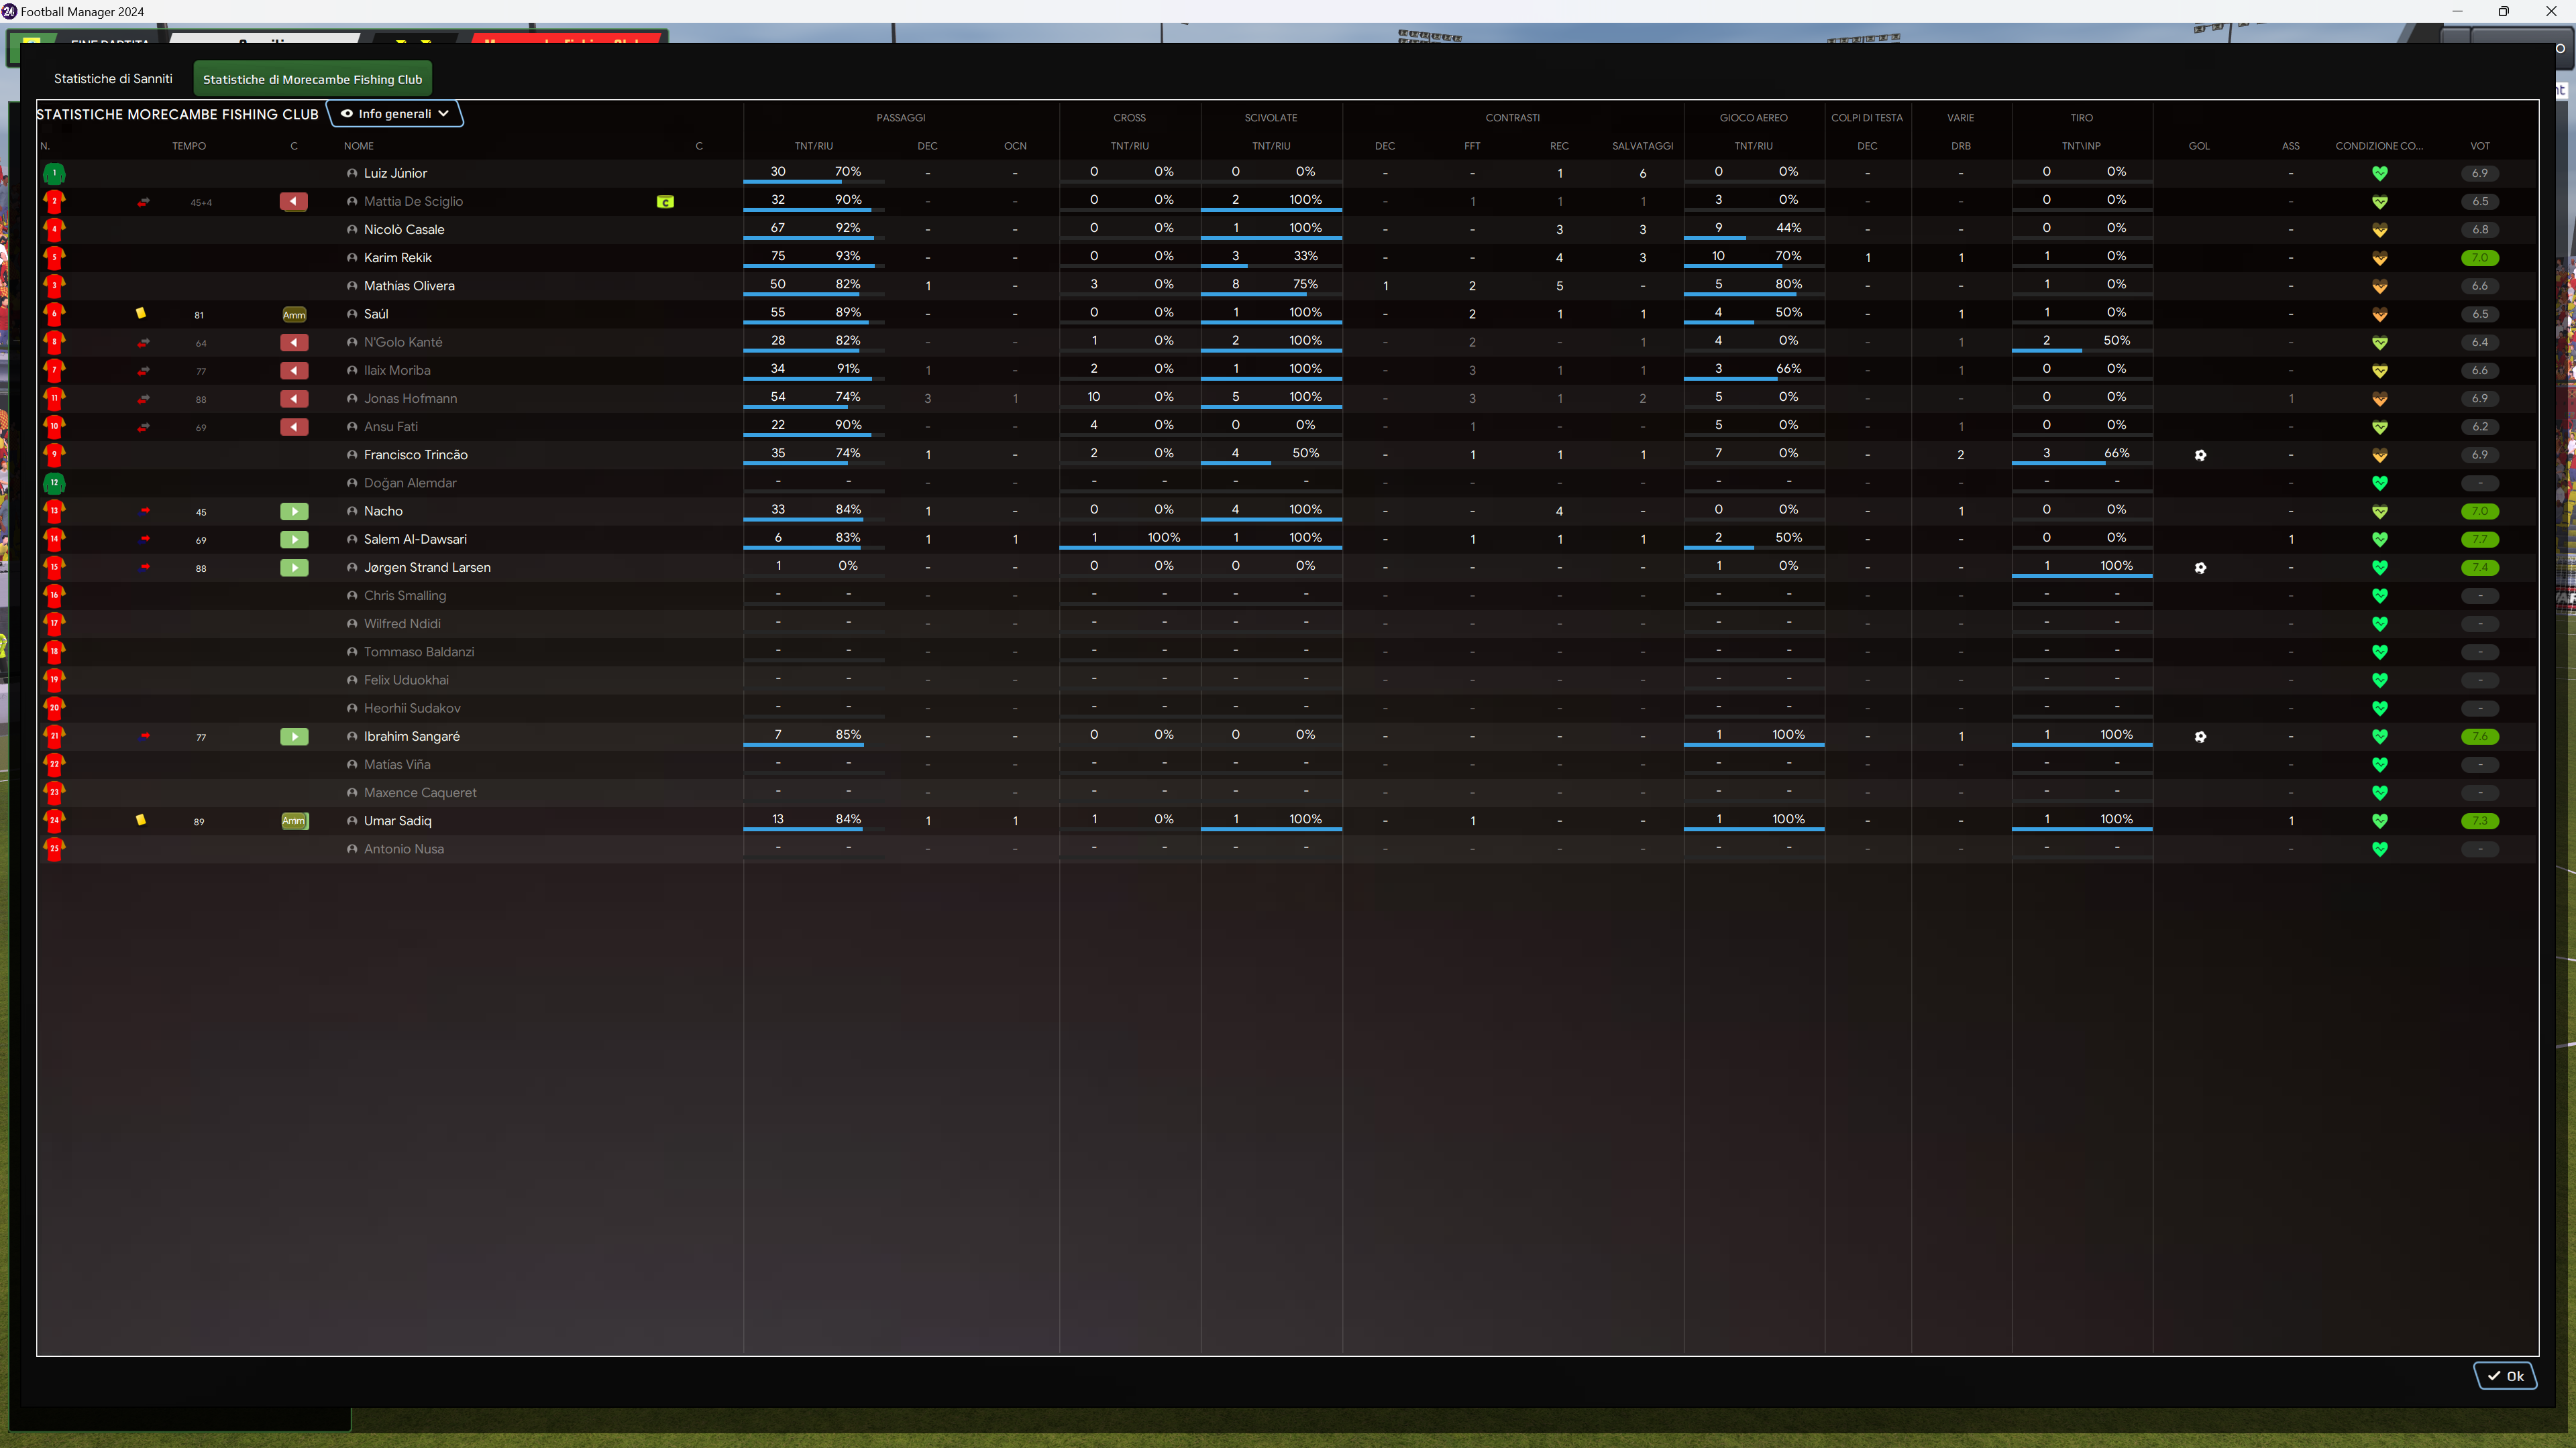Click Luiz Júnior's 6 saves value

pyautogui.click(x=1643, y=173)
